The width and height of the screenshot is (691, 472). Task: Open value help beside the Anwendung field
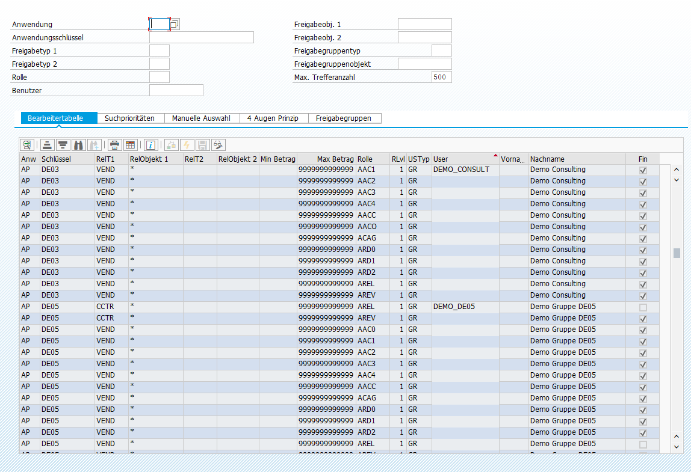[175, 24]
